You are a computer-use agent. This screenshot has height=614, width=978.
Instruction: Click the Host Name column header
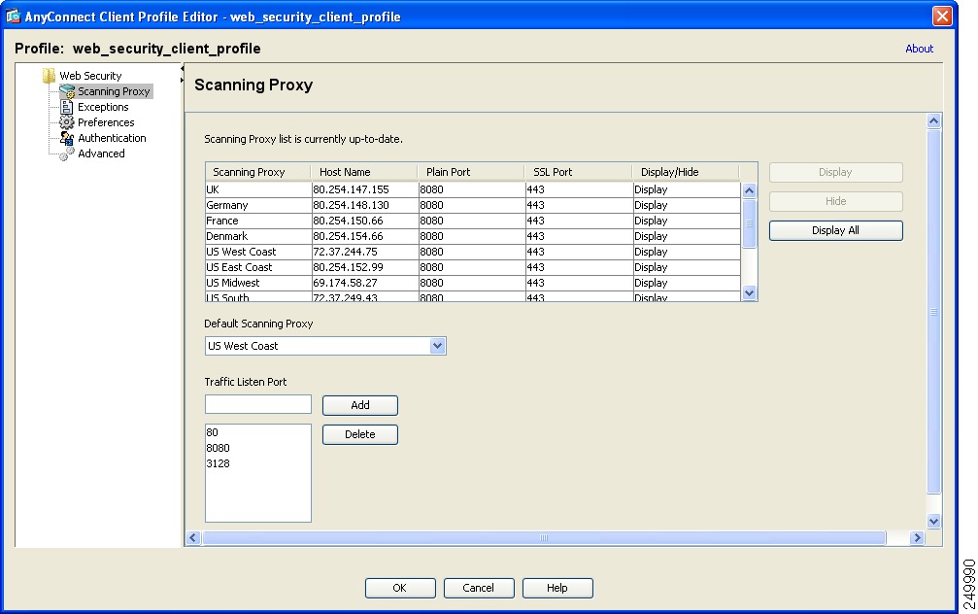click(x=363, y=172)
